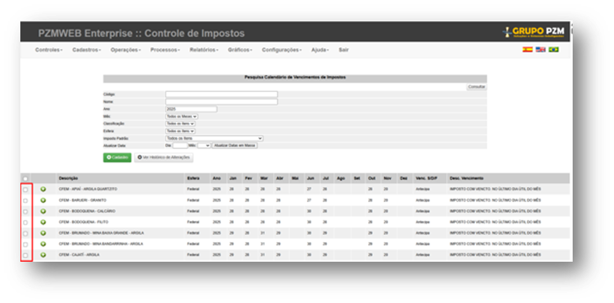Open the Controles menu
The image size is (614, 303).
(48, 50)
